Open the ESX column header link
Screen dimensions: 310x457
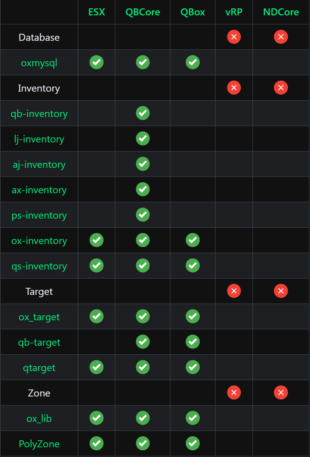click(97, 12)
